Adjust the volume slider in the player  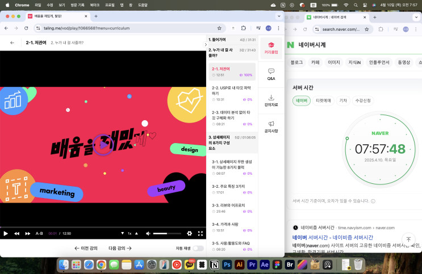coord(167,233)
